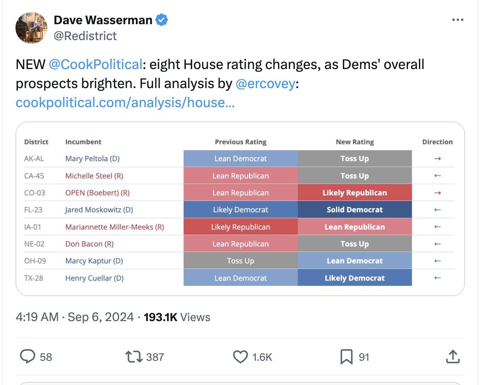Click the reply count showing 58
The width and height of the screenshot is (483, 385).
tap(45, 357)
